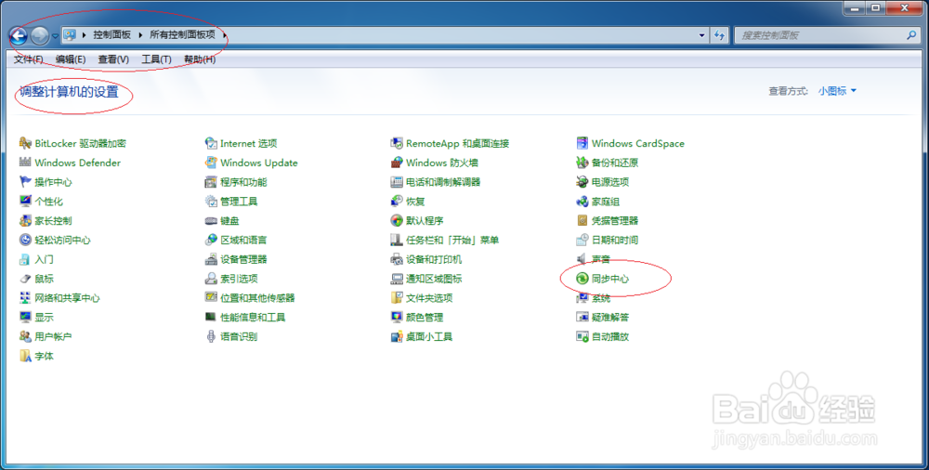Click the search magnifier icon
Screen dimensions: 929x470
(911, 35)
